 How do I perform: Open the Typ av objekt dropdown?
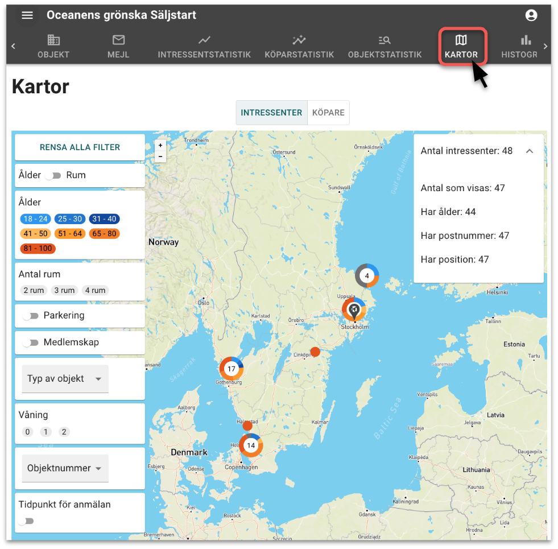click(x=64, y=378)
